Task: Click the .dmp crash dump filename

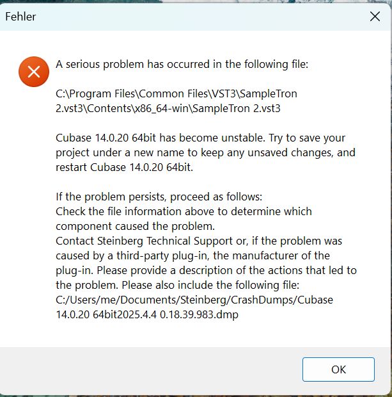Action: tap(146, 314)
